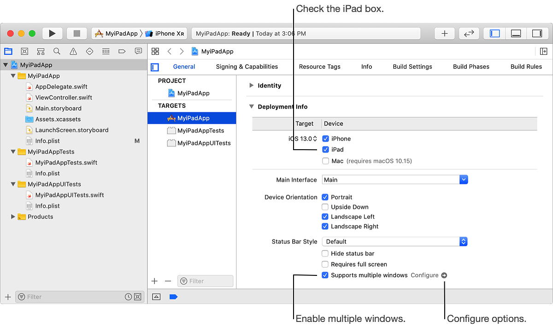The image size is (553, 327).
Task: Show the Debug navigator
Action: click(106, 51)
